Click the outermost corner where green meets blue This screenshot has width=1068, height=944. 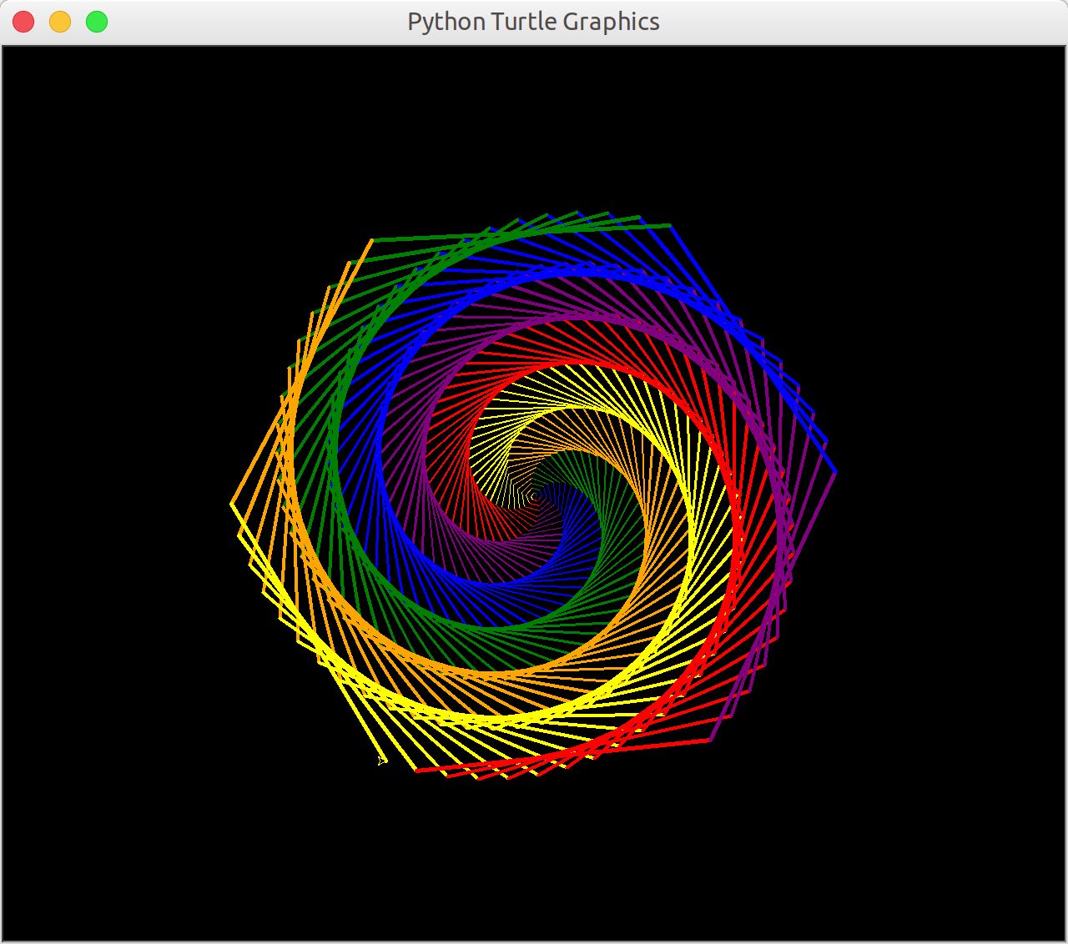point(670,225)
